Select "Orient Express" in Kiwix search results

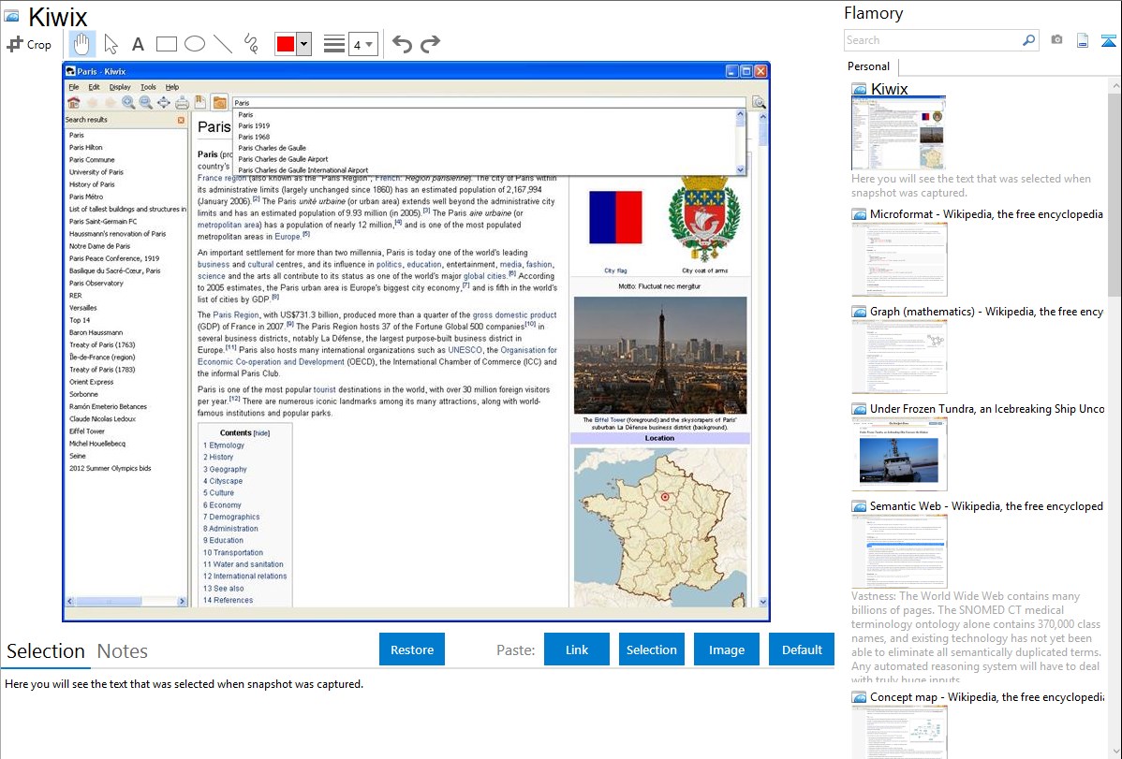(91, 382)
